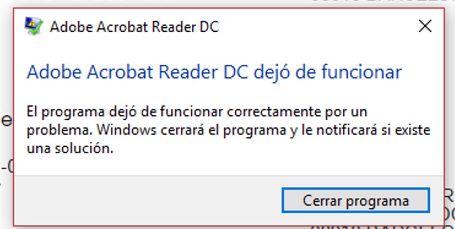455x229 pixels.
Task: Click the word "notificará" in the message
Action: point(347,130)
